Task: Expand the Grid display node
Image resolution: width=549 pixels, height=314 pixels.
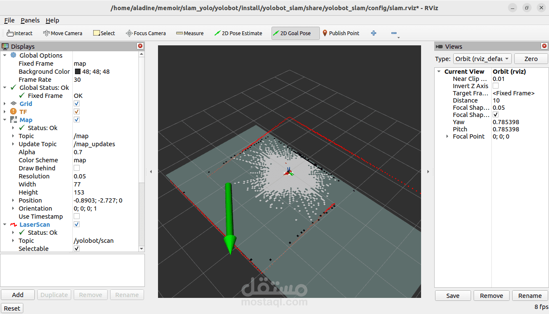Action: point(5,103)
